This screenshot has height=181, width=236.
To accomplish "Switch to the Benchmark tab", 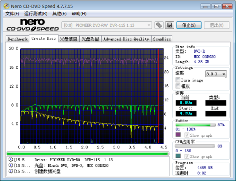I will [17, 39].
